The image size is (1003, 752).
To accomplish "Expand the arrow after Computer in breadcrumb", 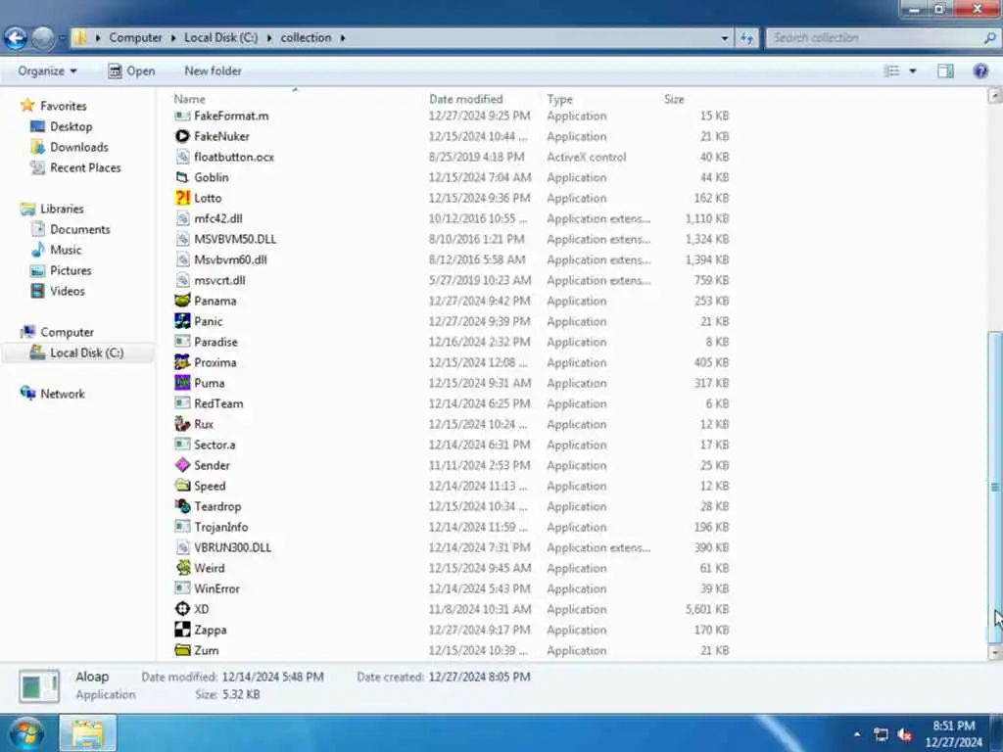I will pos(173,38).
